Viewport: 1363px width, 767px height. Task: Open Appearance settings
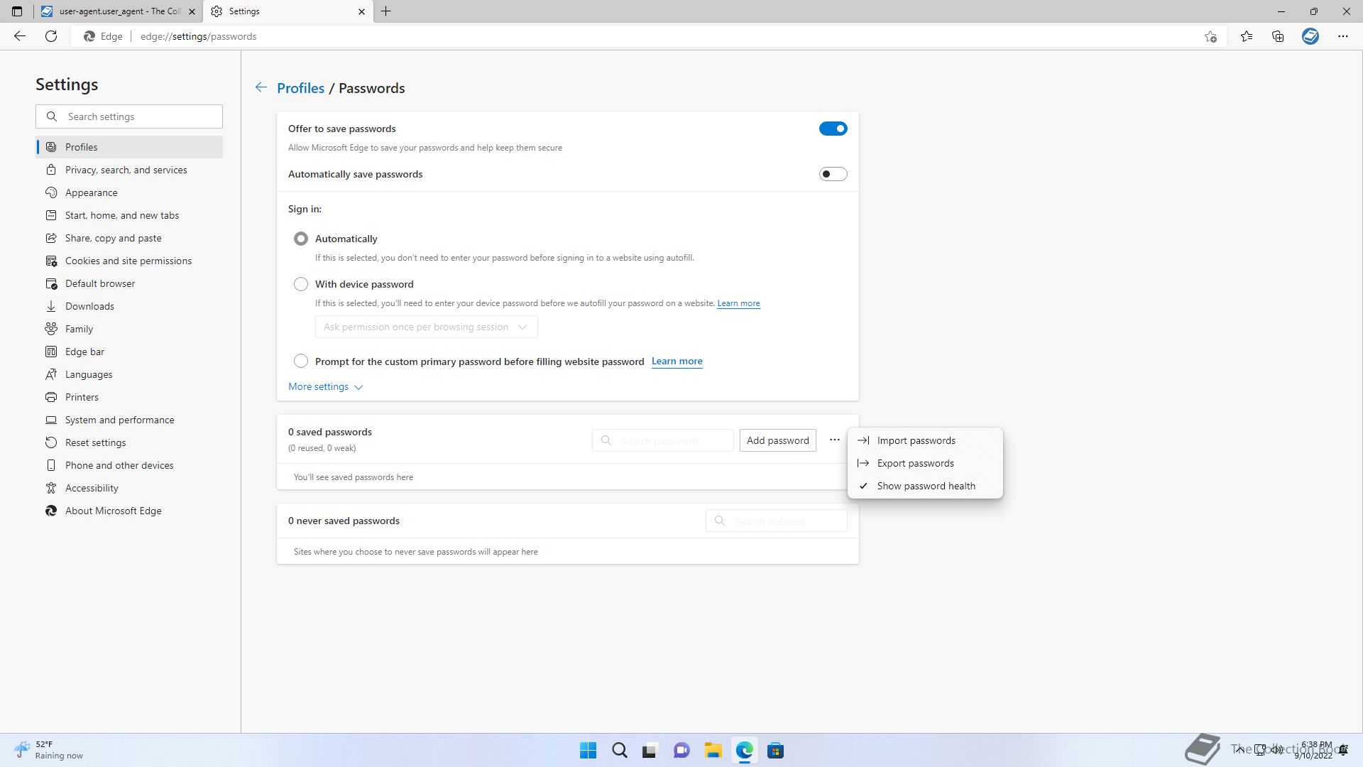point(129,192)
